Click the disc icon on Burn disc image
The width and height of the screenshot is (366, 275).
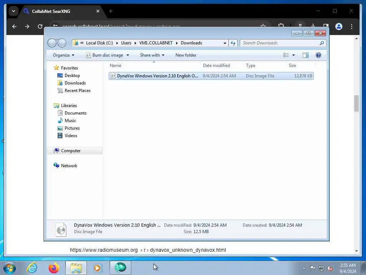coord(88,55)
